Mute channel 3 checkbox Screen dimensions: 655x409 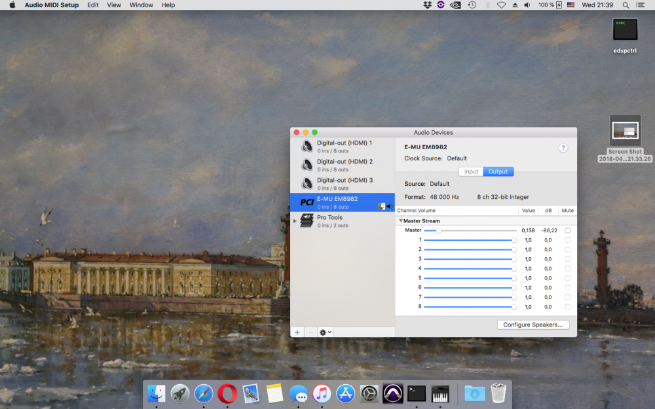coord(567,259)
